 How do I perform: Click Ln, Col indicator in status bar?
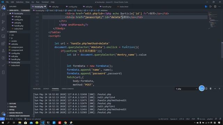click(x=163, y=119)
